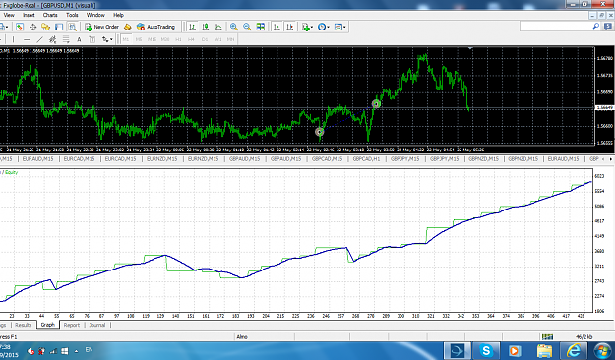
Task: Switch to the GBPCAD,H1 chart tab
Action: point(366,159)
